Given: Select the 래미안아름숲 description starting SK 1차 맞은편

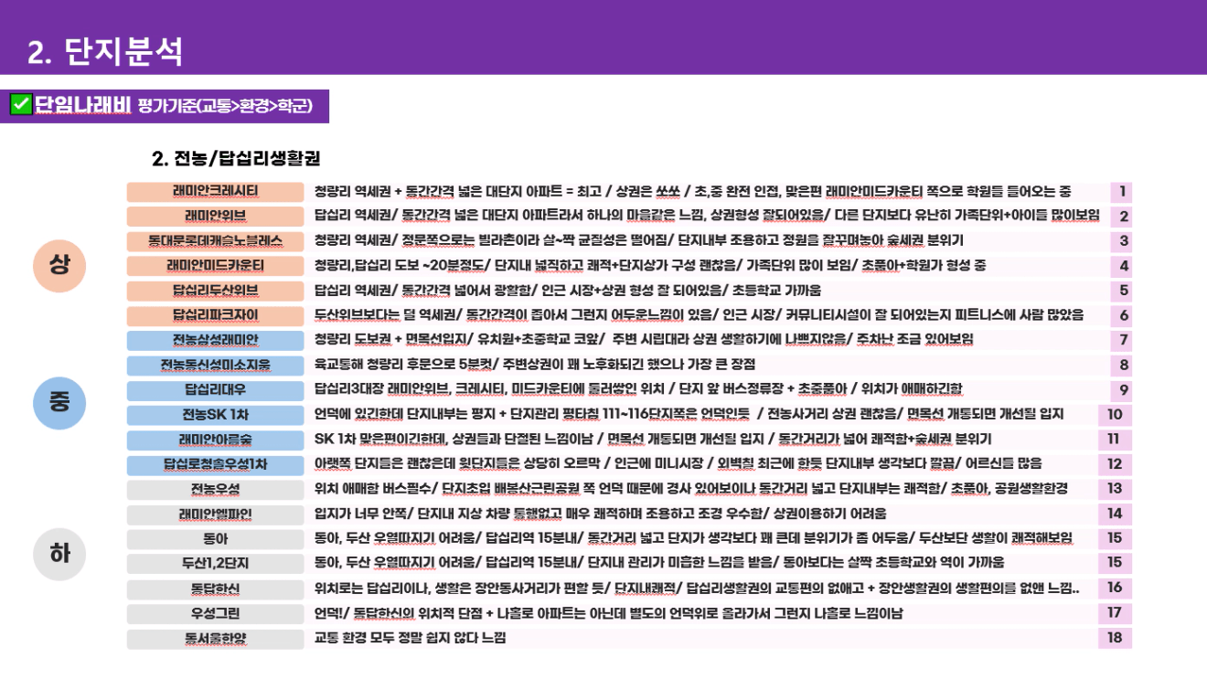Looking at the screenshot, I should pos(653,440).
